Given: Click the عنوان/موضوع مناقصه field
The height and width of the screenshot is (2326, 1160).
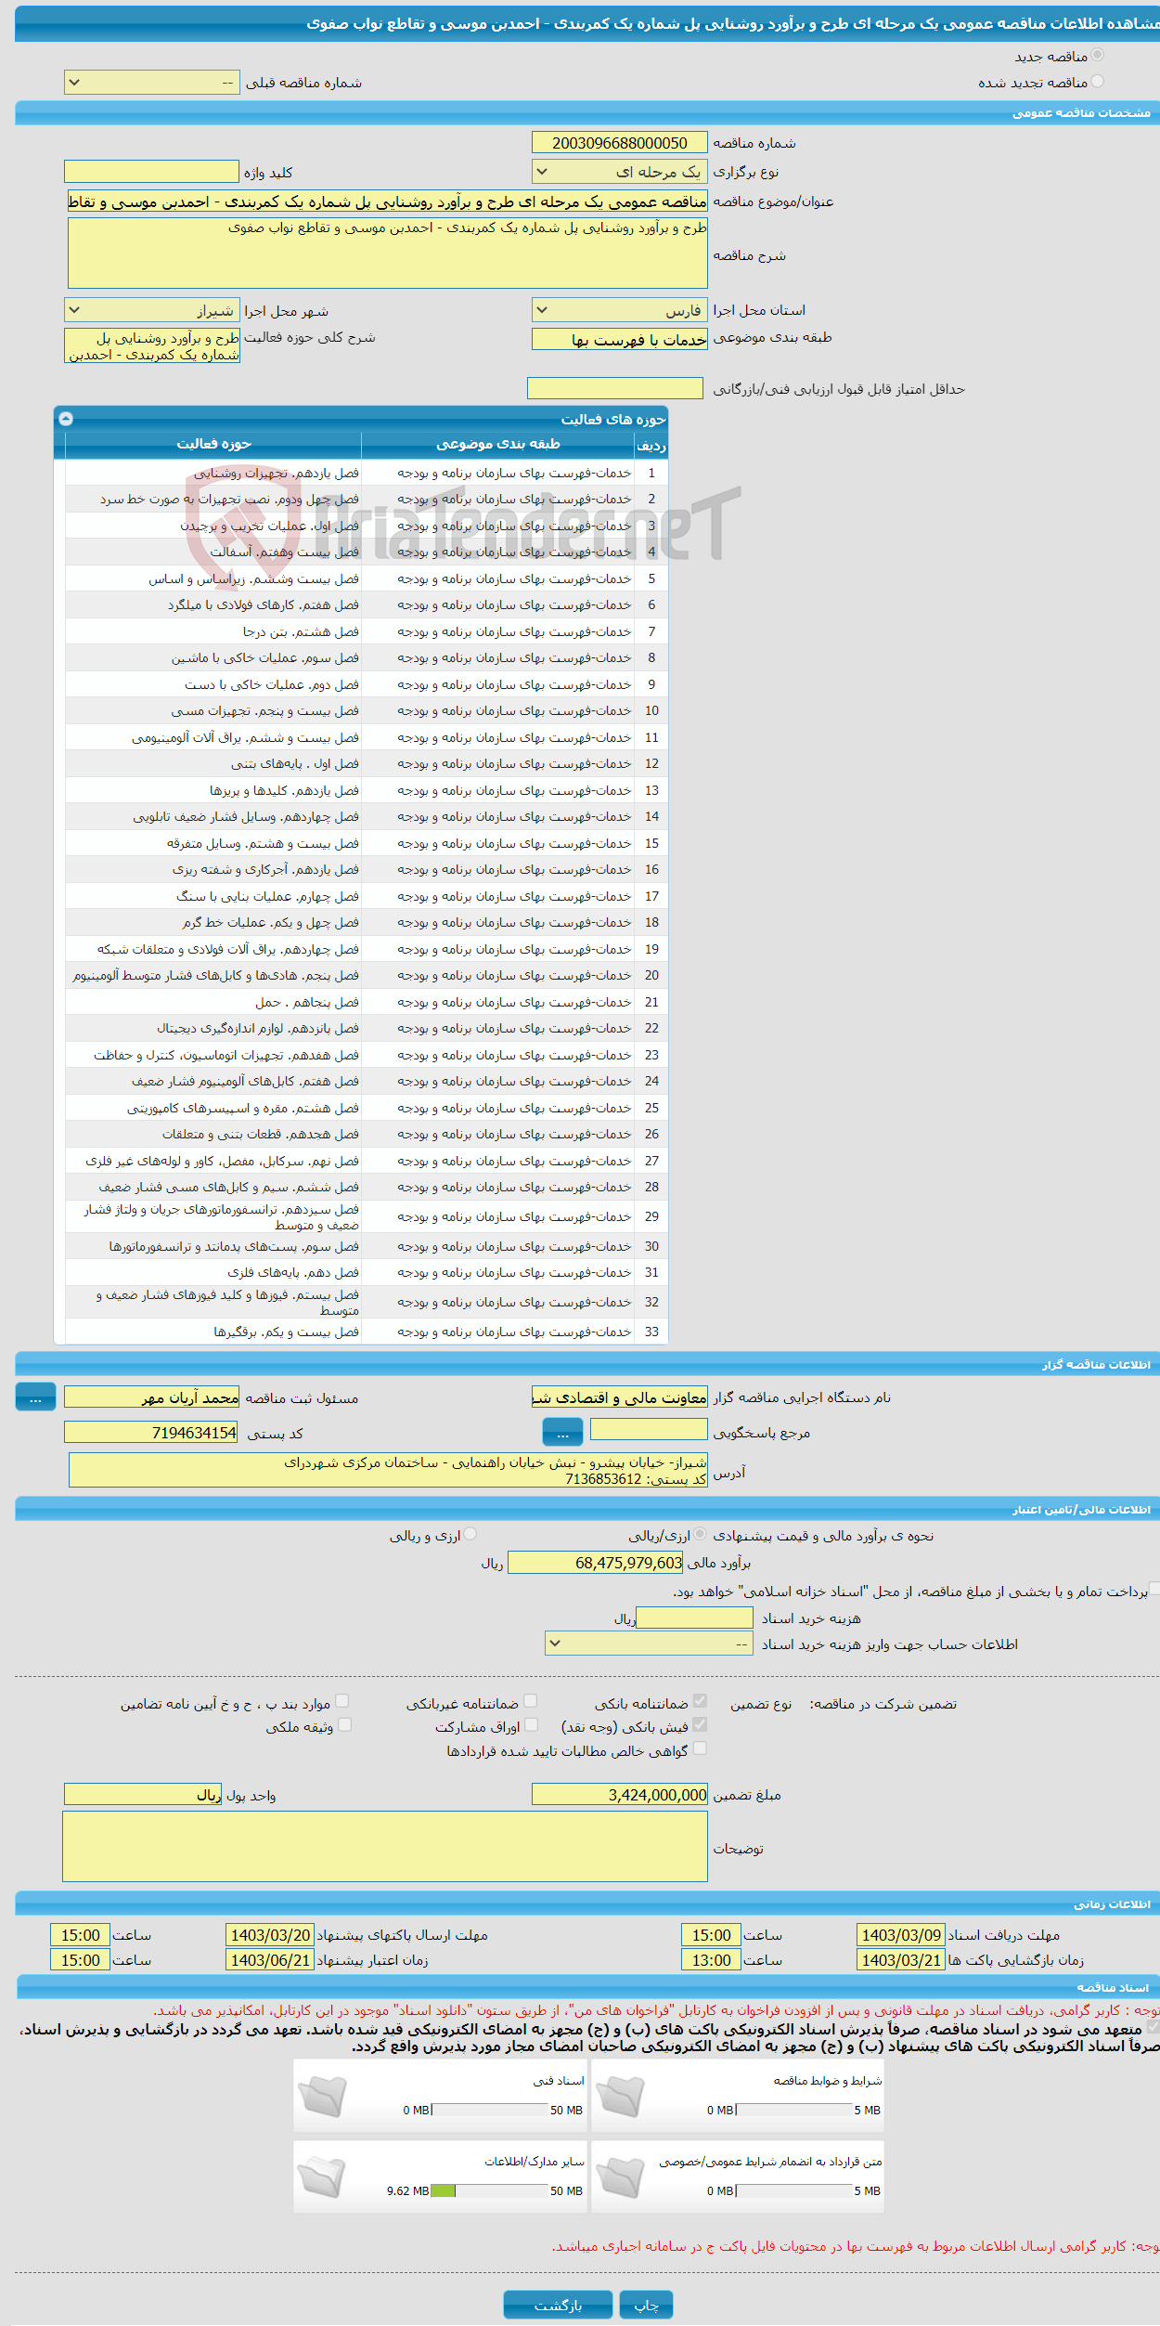Looking at the screenshot, I should coord(388,201).
